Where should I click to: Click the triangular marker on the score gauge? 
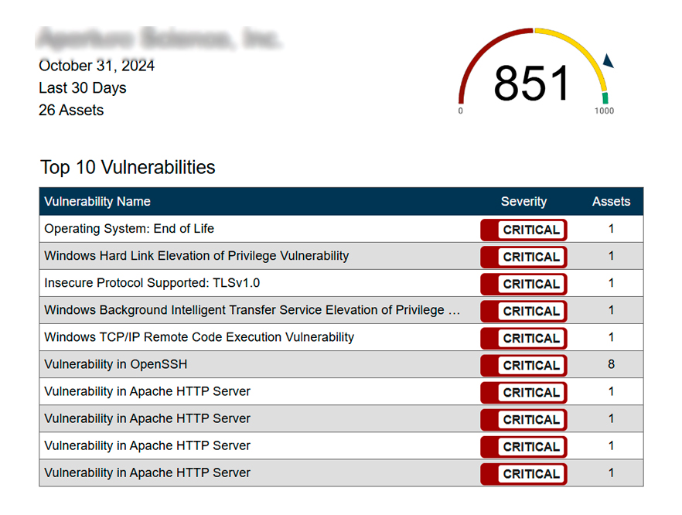pos(608,61)
